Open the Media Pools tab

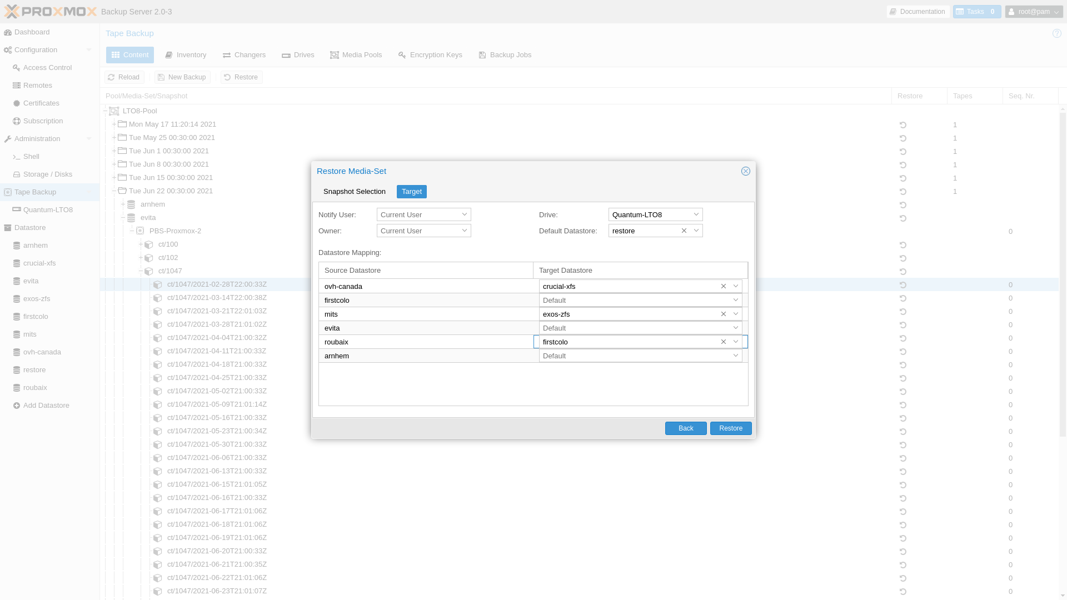356,55
